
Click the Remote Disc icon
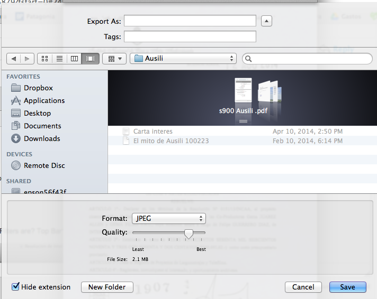[x=16, y=165]
